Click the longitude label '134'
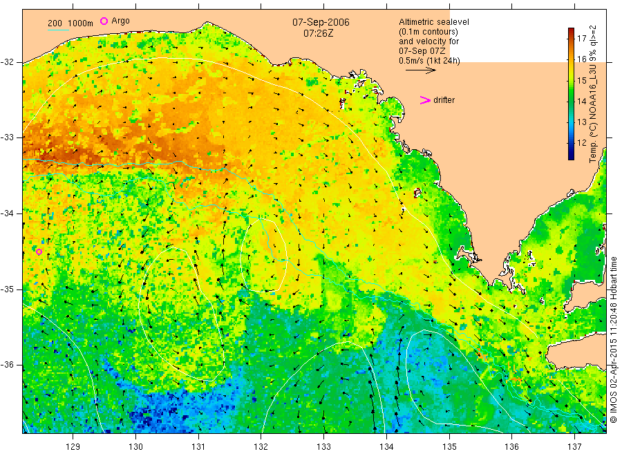The height and width of the screenshot is (456, 622). [x=386, y=447]
